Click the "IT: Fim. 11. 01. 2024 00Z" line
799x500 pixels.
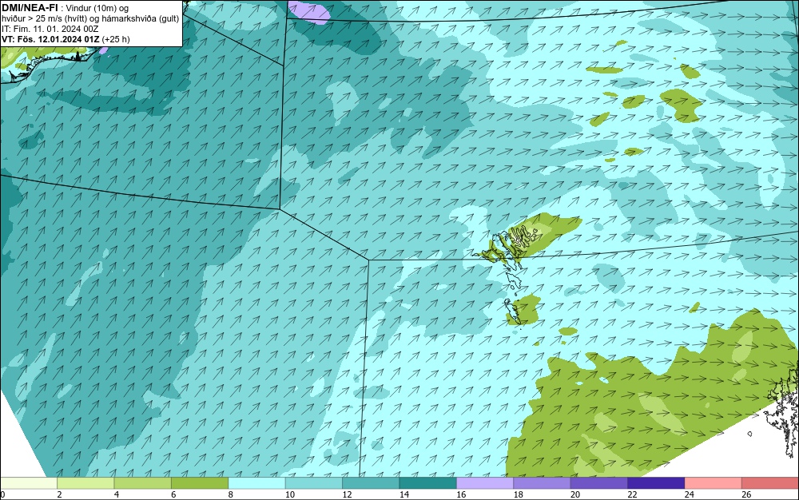[x=50, y=29]
